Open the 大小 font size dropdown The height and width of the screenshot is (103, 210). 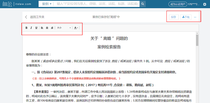click(64, 28)
